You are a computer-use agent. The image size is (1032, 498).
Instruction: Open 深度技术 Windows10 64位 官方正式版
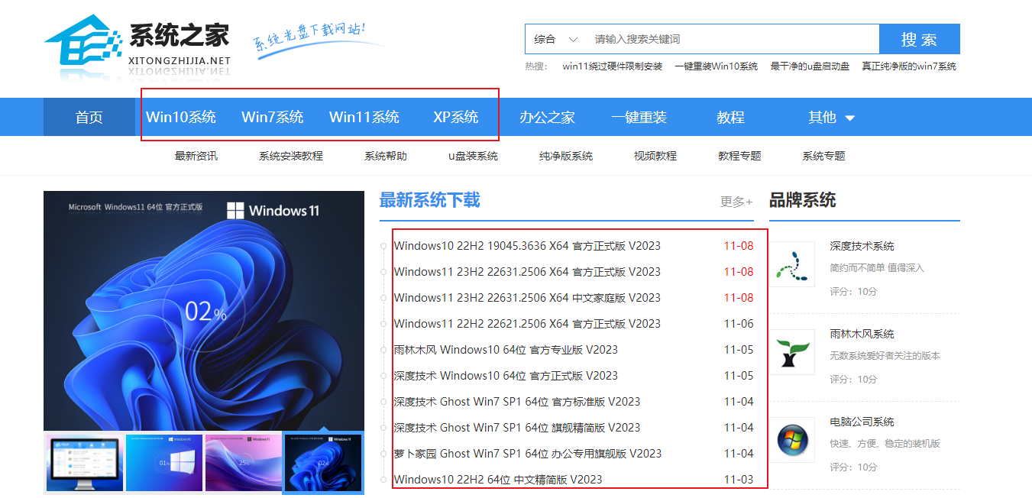506,376
